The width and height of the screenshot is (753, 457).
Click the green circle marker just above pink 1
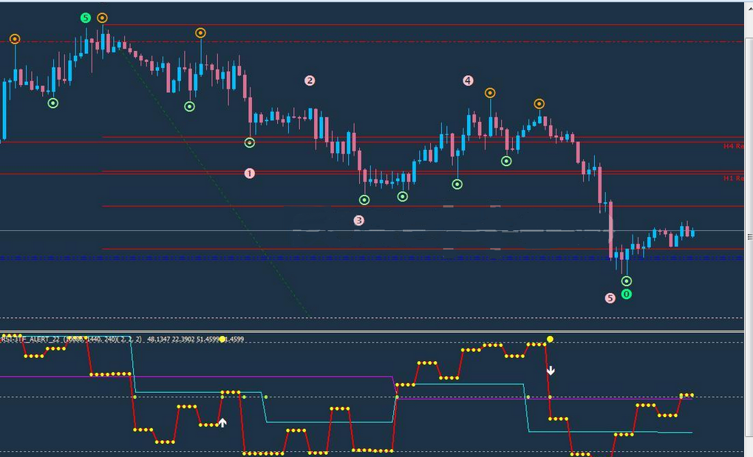249,142
